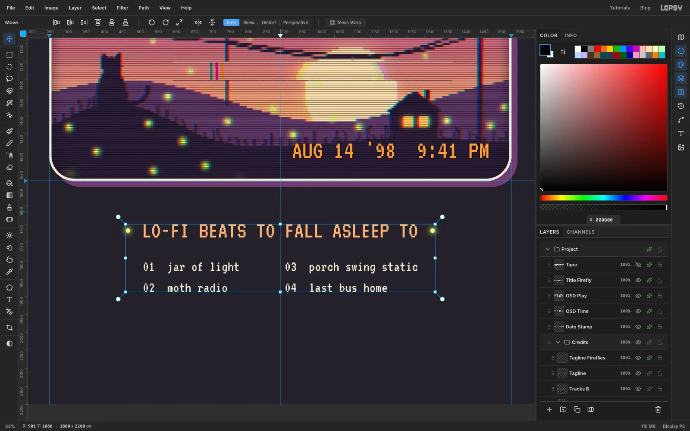
Task: Select the eyedropper tool
Action: 9,272
